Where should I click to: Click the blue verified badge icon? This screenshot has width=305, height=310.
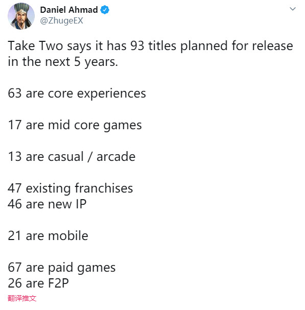(105, 10)
